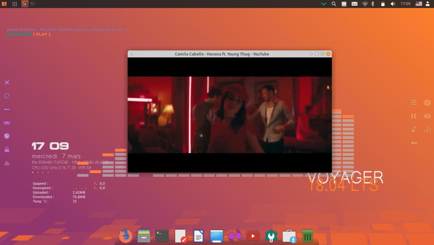Click the CPU 0,50 GHz stats line
434x245 pixels.
[61, 167]
